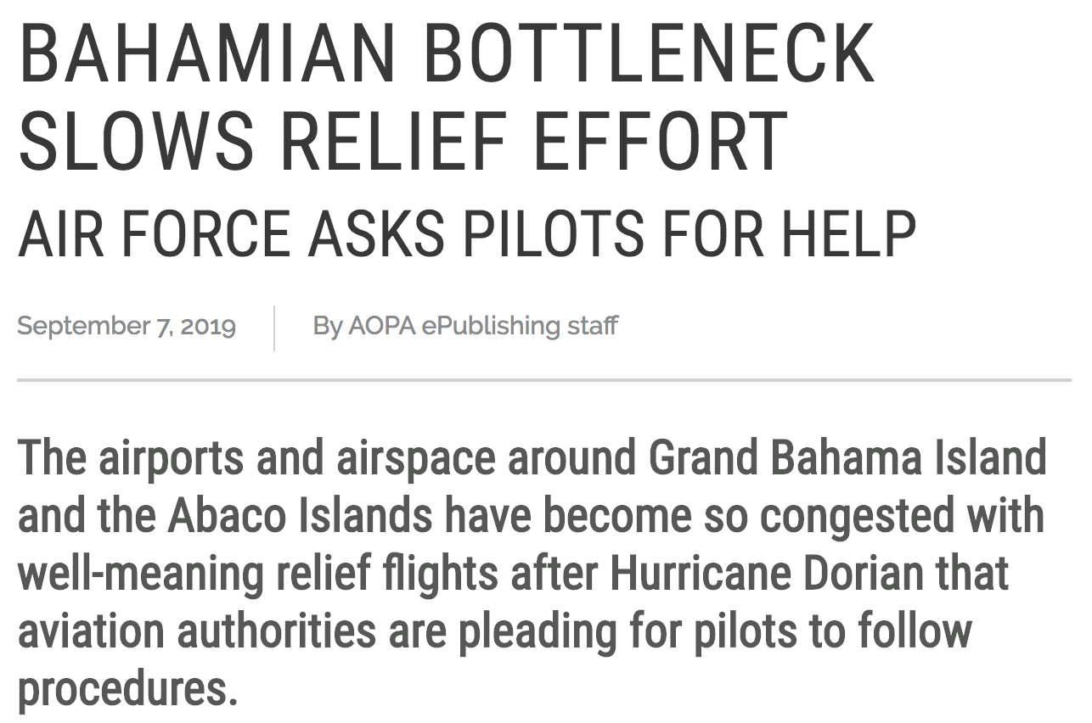Click the phrase "aviation authorities"
The width and height of the screenshot is (1092, 723).
(x=197, y=631)
